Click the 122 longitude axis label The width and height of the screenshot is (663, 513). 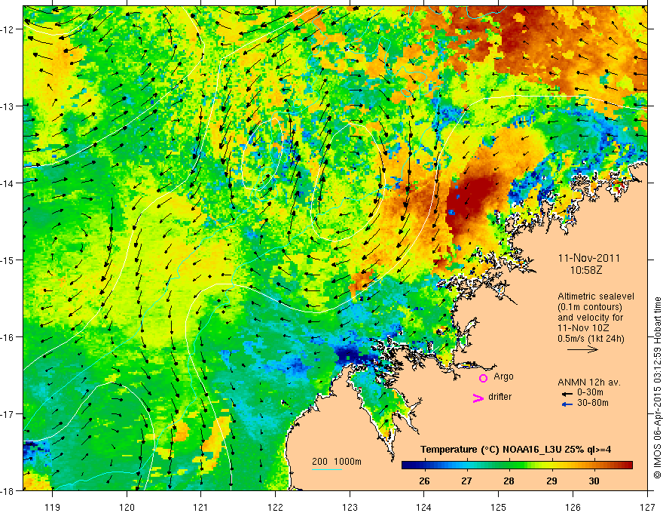click(275, 508)
